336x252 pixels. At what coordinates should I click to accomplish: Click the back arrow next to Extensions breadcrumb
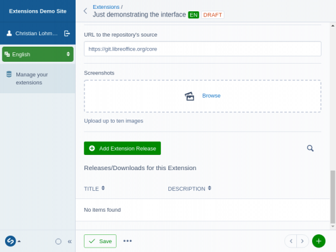86,11
